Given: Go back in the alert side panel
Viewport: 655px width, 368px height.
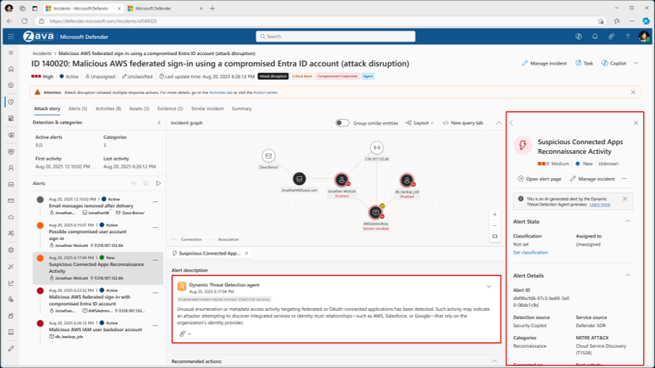Looking at the screenshot, I should point(511,122).
